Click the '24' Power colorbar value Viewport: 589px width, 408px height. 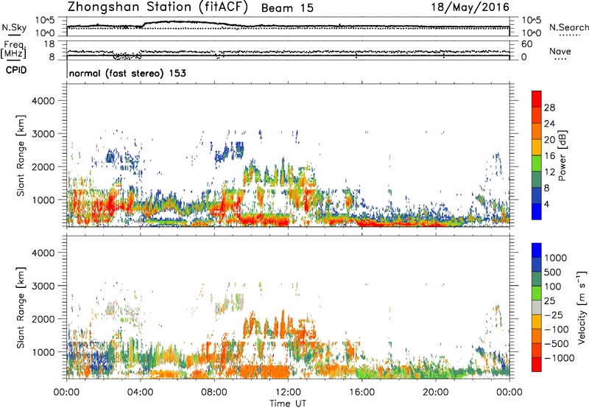coord(549,124)
